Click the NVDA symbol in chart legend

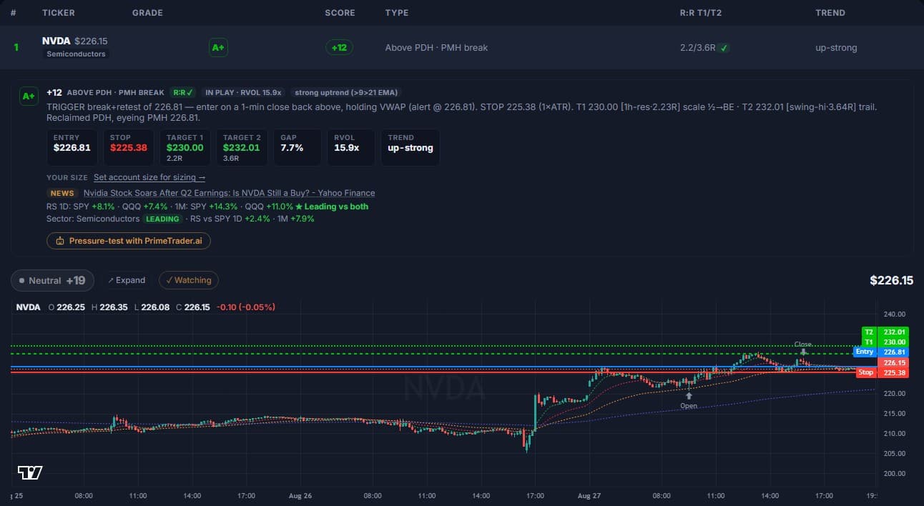tap(28, 307)
